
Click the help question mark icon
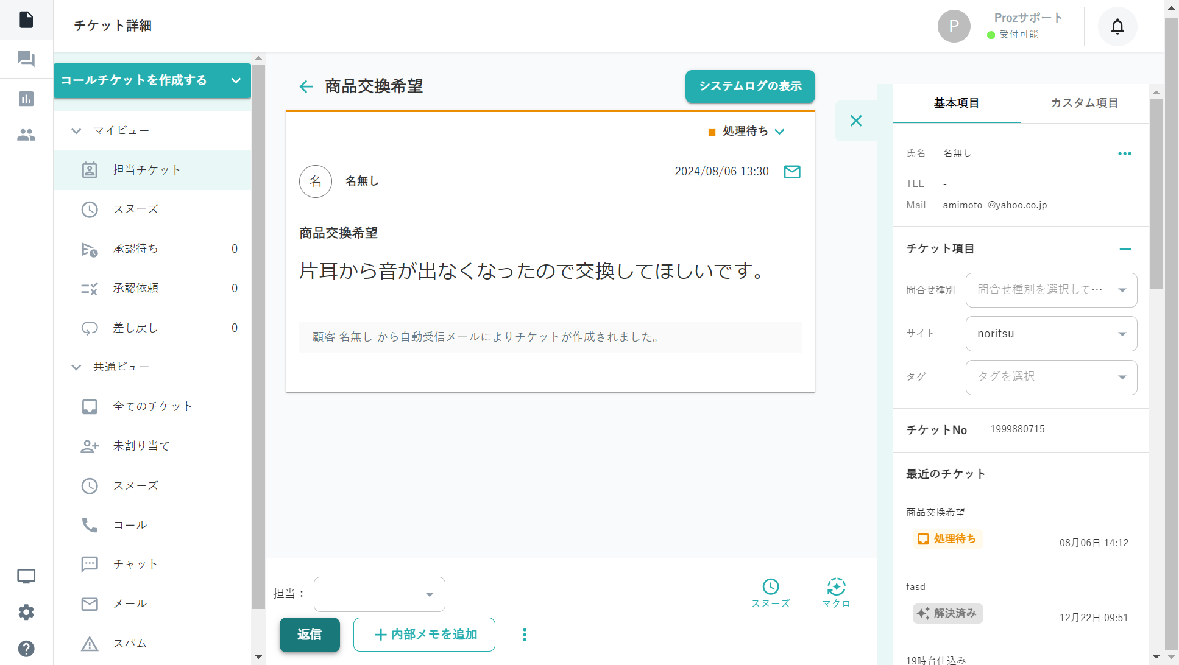coord(26,649)
